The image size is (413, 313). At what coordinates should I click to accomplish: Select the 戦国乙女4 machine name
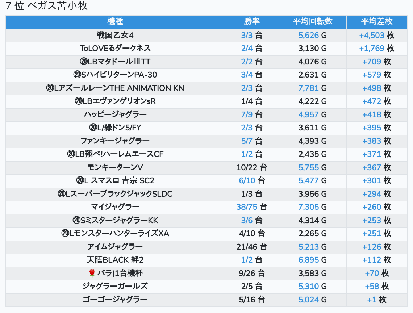tap(115, 35)
